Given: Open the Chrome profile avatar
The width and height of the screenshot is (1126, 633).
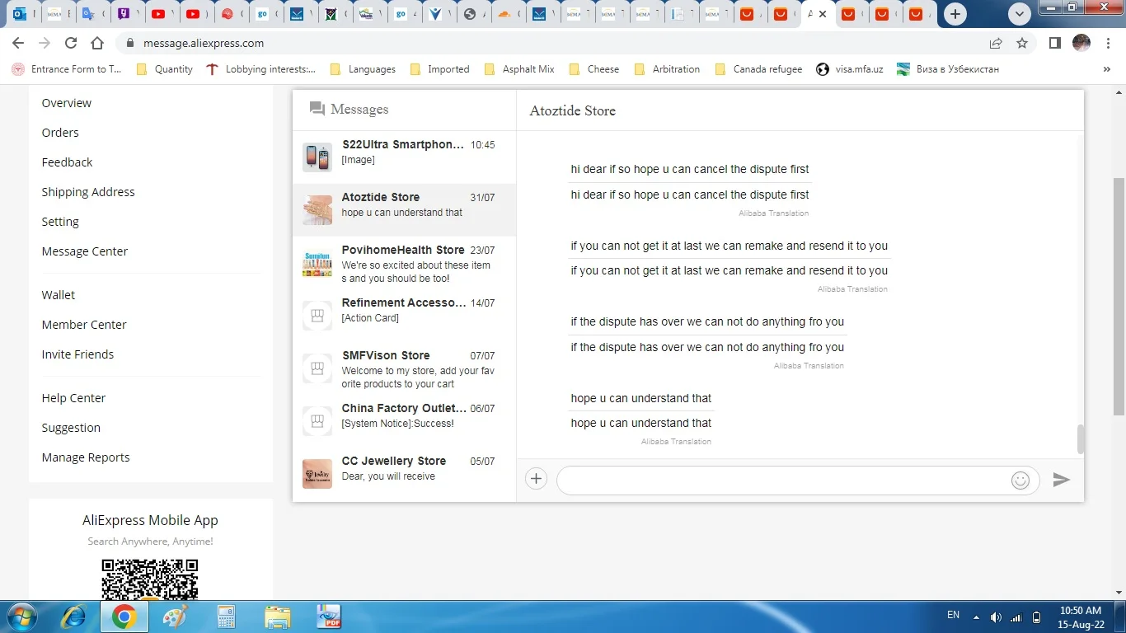Looking at the screenshot, I should point(1081,43).
